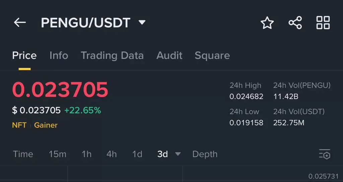Switch to the Info tab
The width and height of the screenshot is (343, 182).
(x=59, y=56)
